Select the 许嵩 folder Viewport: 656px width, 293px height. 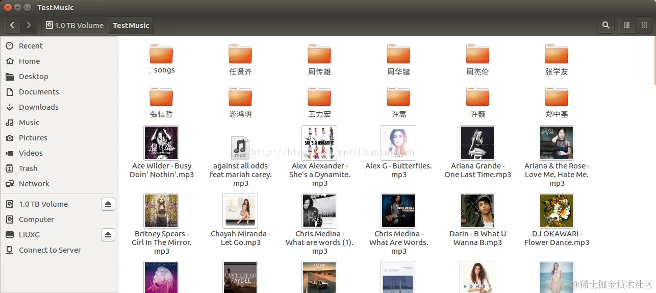pyautogui.click(x=398, y=102)
